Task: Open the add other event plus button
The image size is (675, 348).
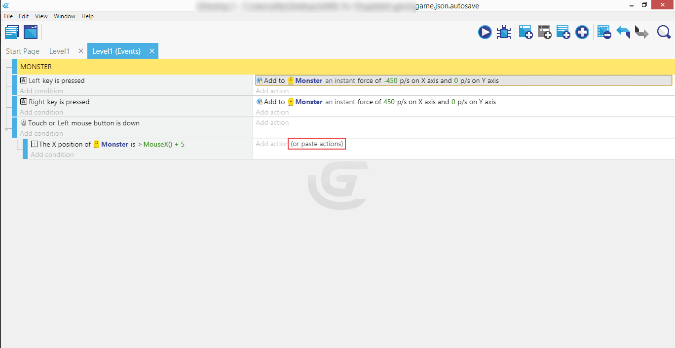Action: 582,33
